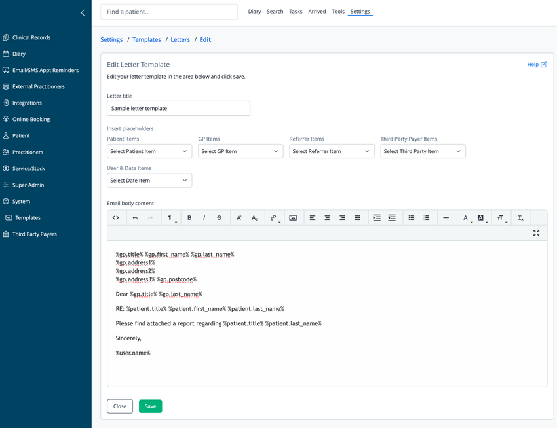557x428 pixels.
Task: Insert horizontal line in editor
Action: point(446,217)
